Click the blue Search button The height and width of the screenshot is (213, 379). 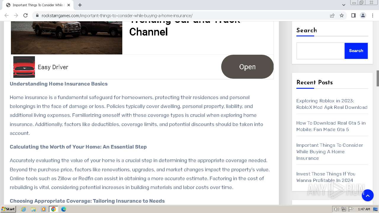(356, 51)
